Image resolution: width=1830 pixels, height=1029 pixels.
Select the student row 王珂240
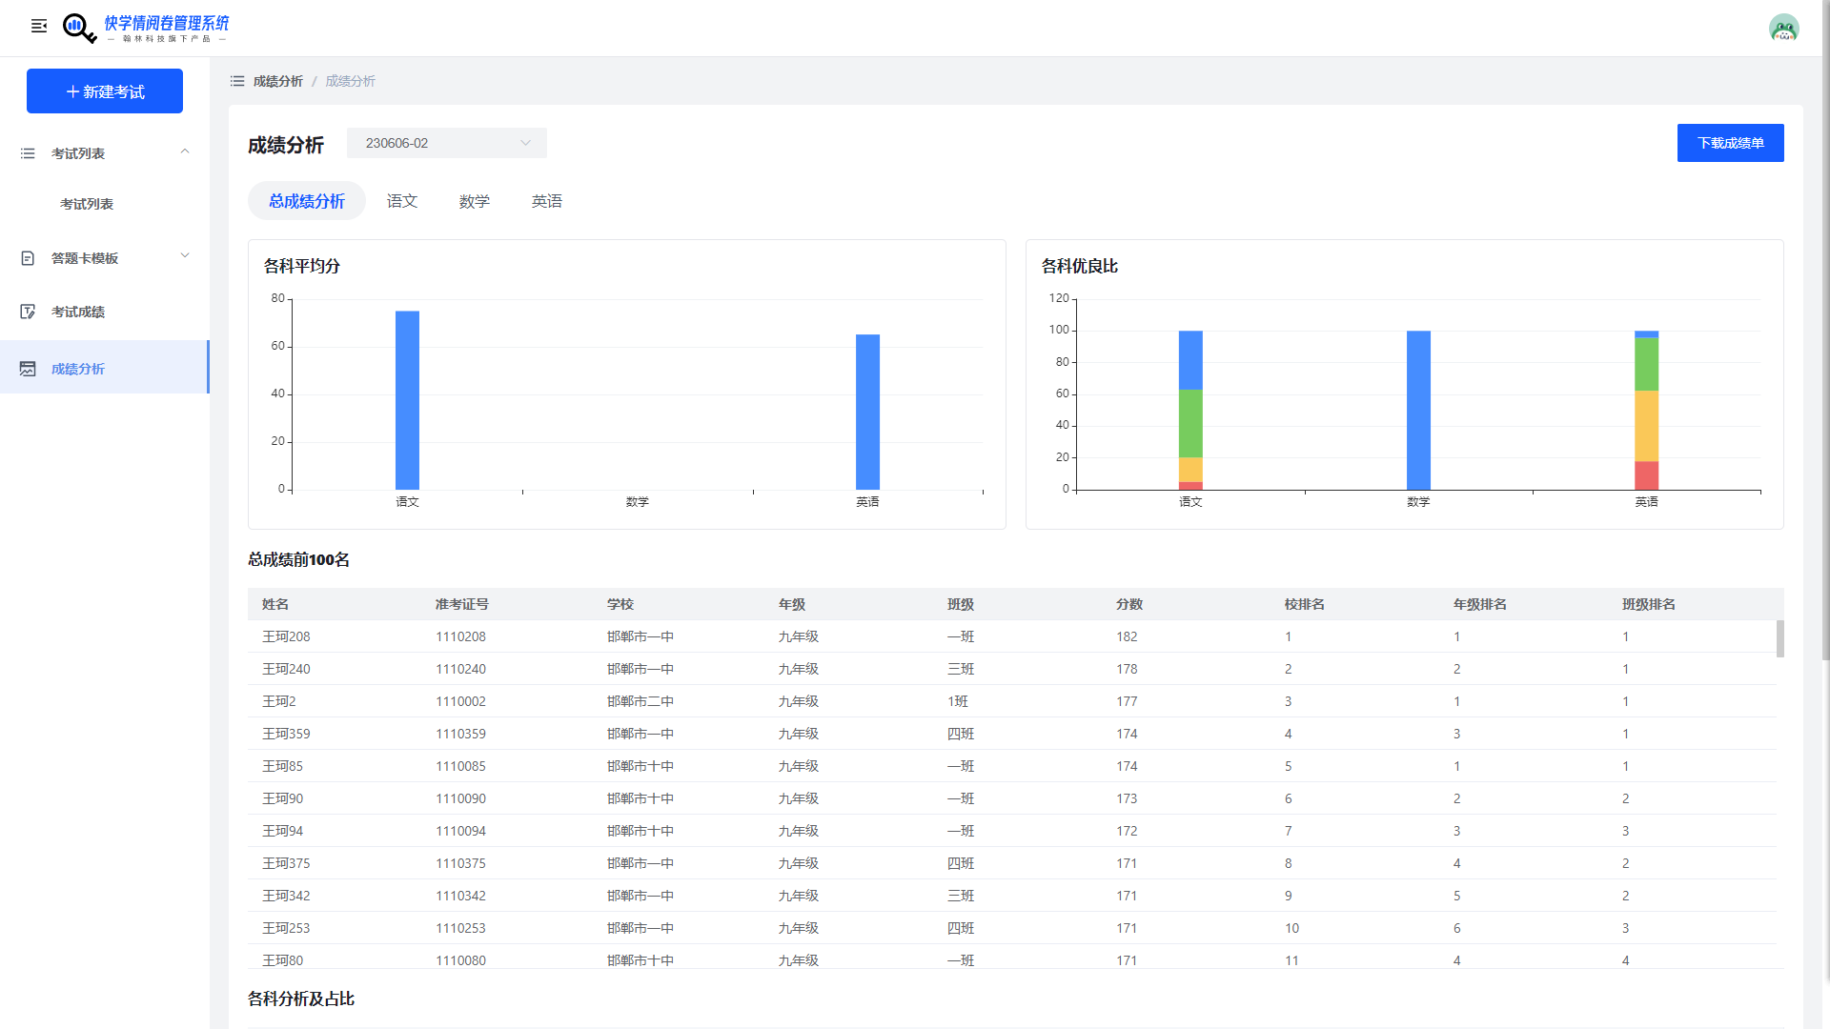[x=1012, y=669]
